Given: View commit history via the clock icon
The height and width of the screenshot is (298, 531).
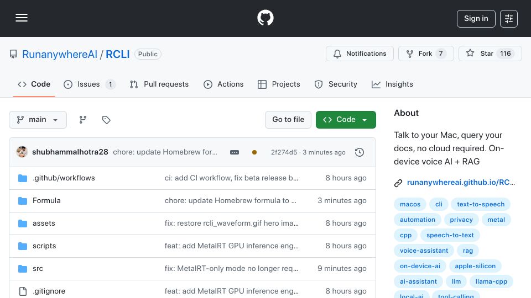Looking at the screenshot, I should pos(360,152).
